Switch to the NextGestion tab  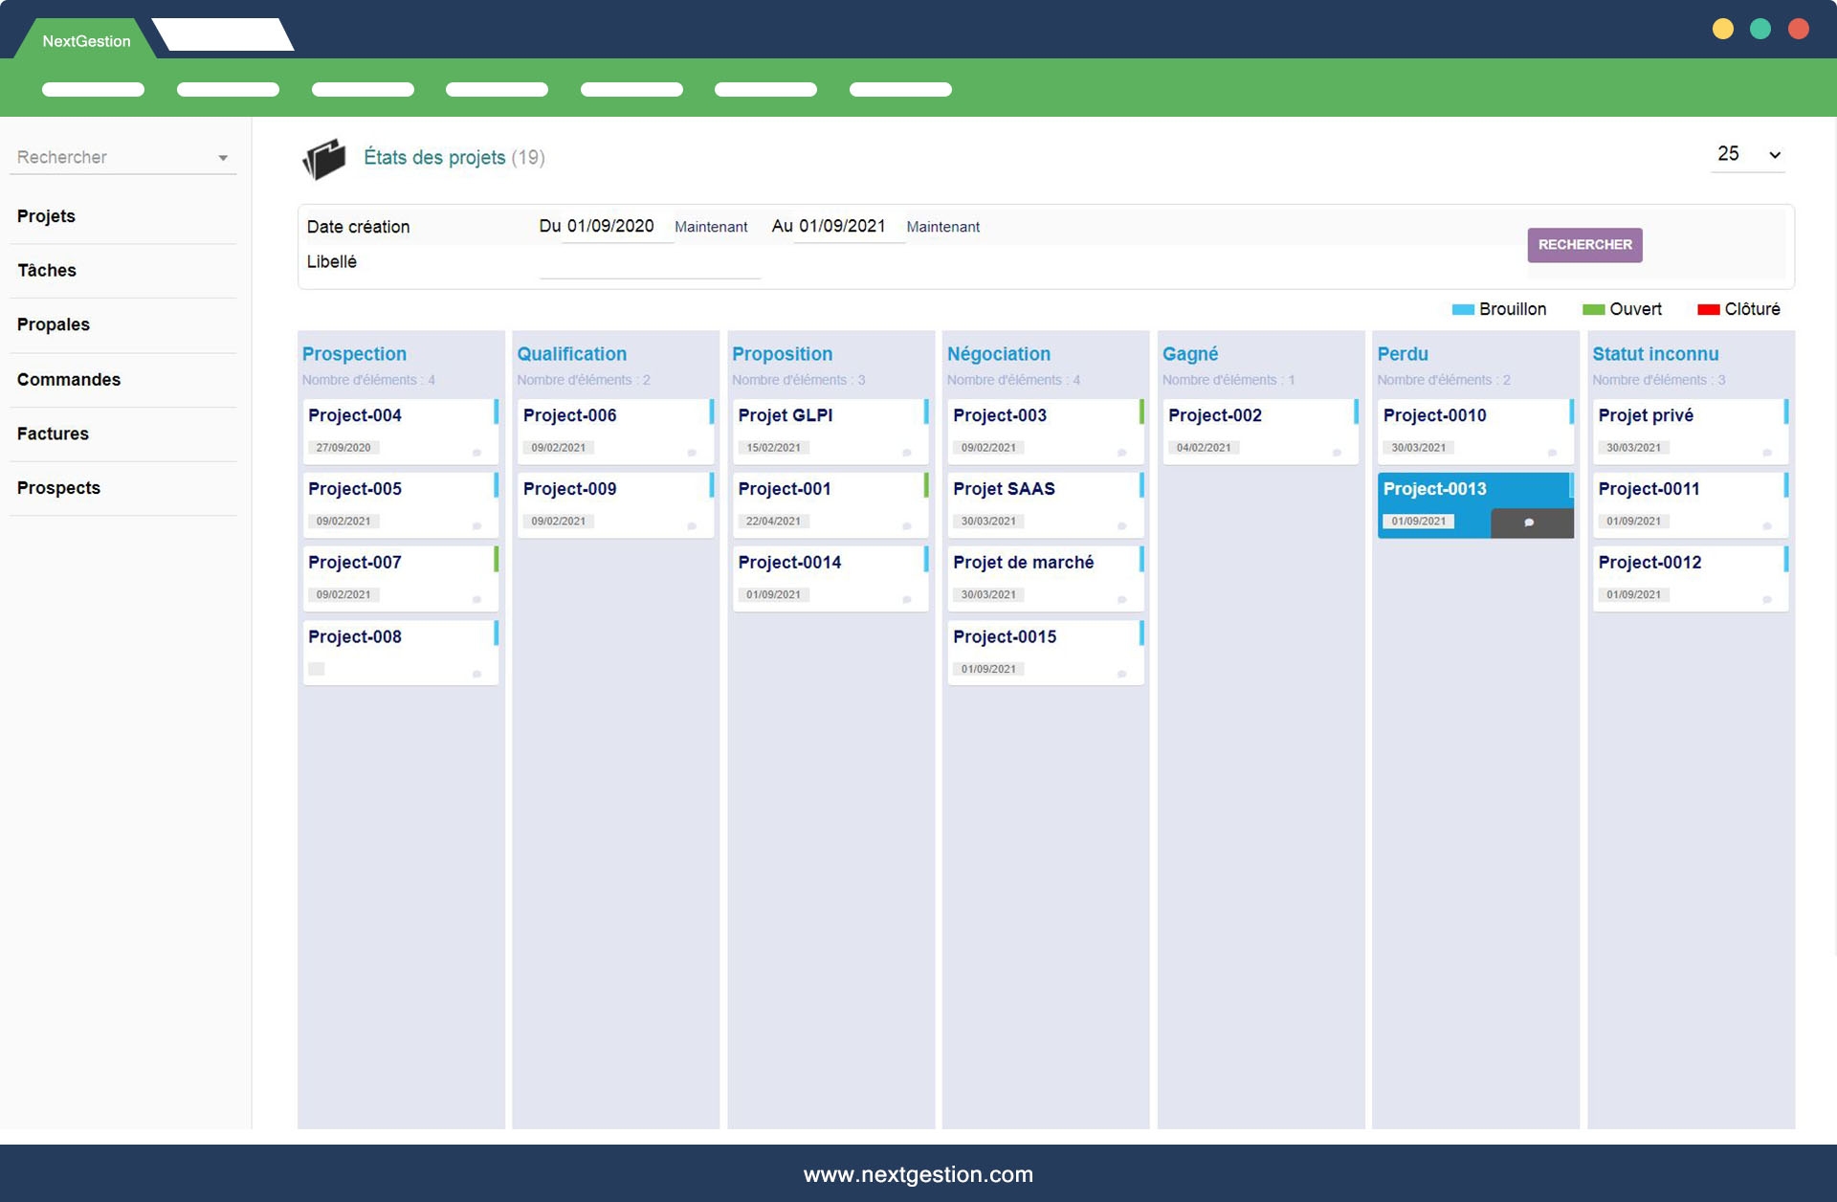pos(86,41)
